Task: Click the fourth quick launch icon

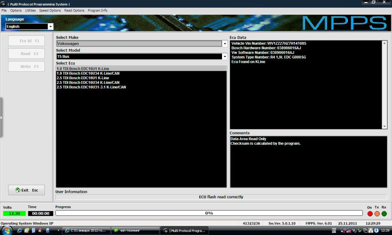Action: click(40, 230)
